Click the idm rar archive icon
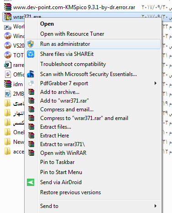Screen dimensions: 172x213 coord(8,84)
